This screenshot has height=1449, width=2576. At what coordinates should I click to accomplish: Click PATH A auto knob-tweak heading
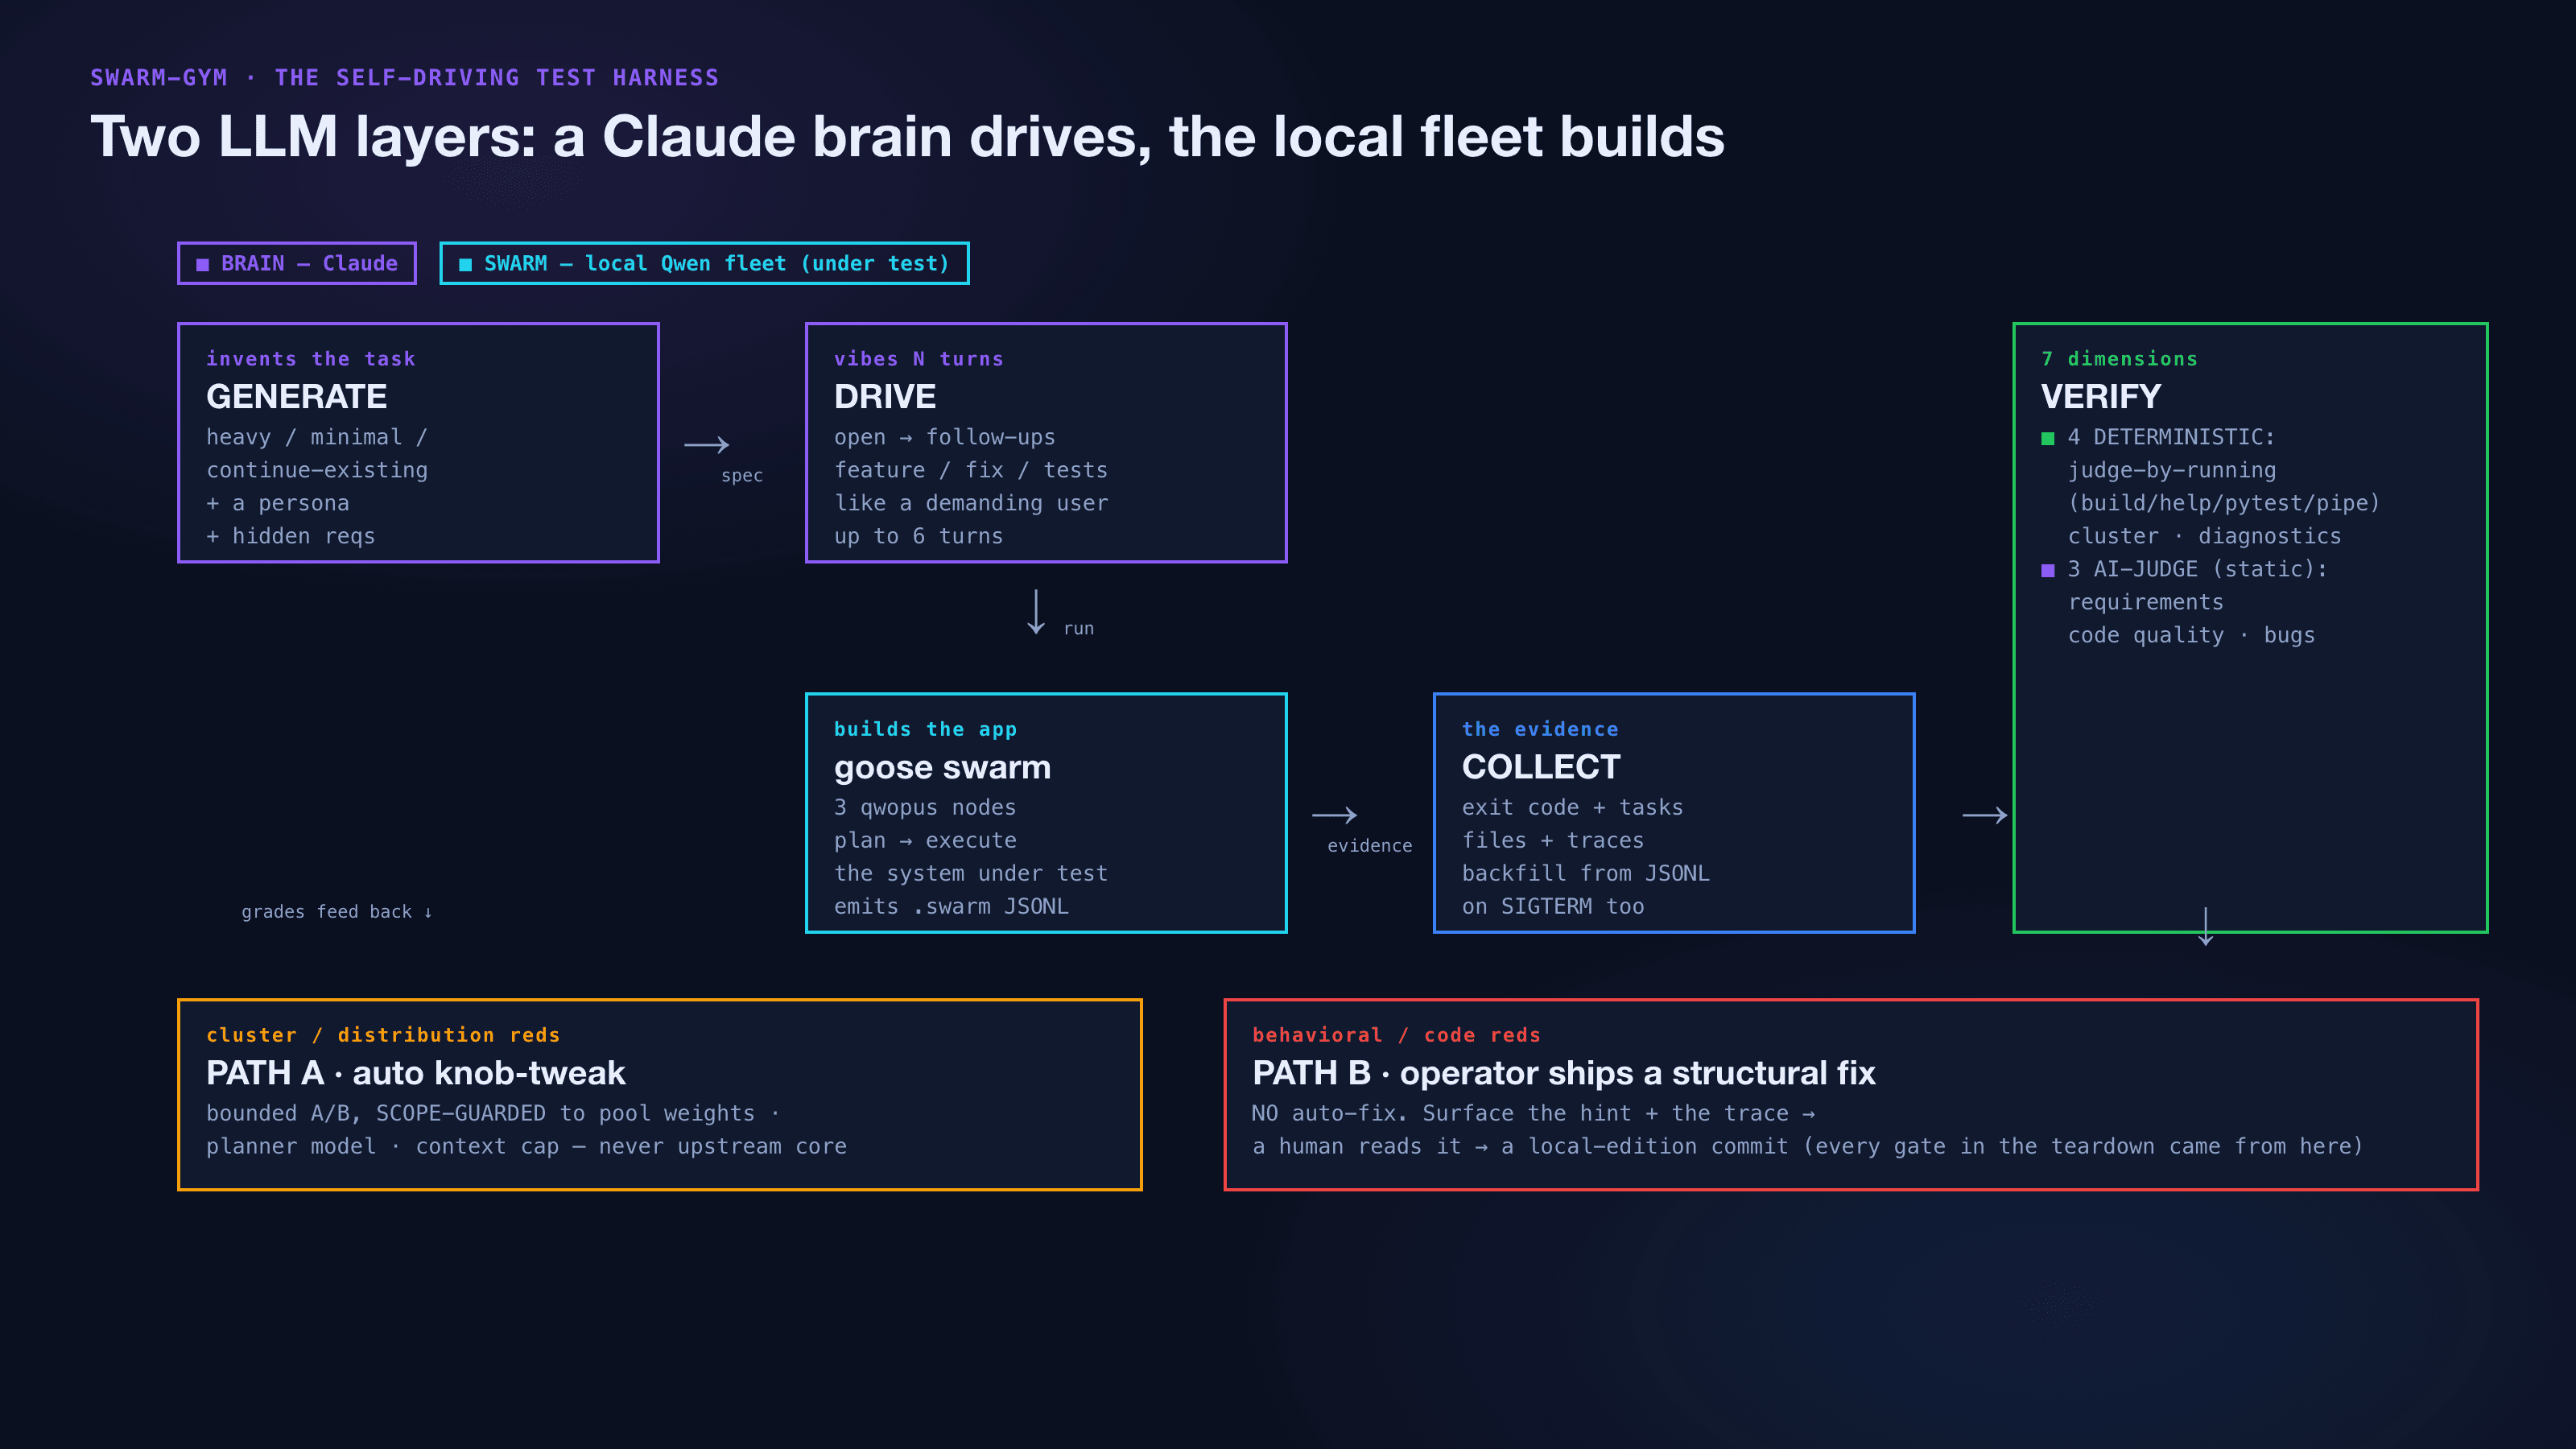click(x=415, y=1073)
